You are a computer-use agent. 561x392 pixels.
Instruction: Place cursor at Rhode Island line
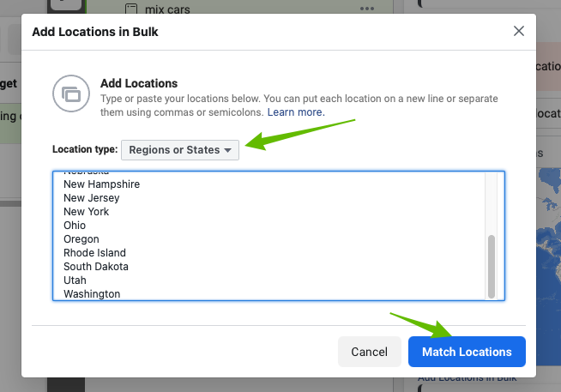(94, 253)
